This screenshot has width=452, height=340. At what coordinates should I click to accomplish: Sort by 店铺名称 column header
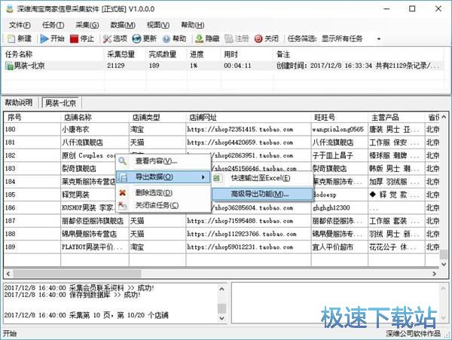click(x=95, y=118)
